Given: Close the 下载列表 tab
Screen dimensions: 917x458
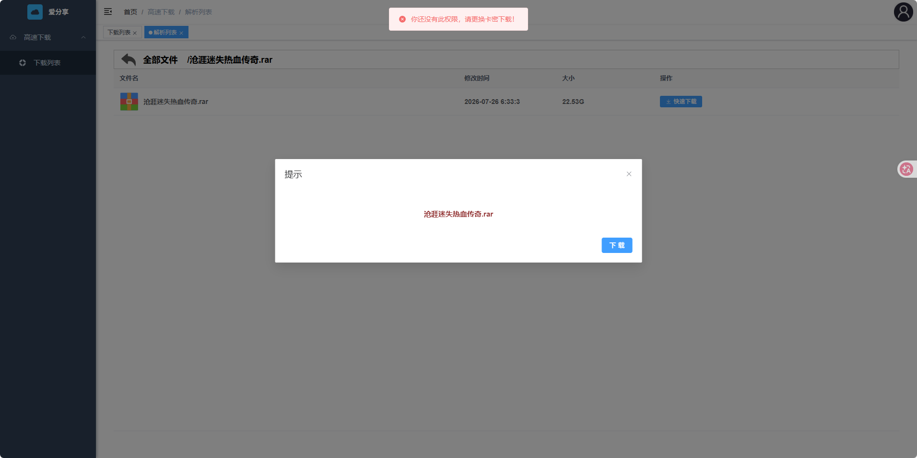Looking at the screenshot, I should [x=135, y=33].
